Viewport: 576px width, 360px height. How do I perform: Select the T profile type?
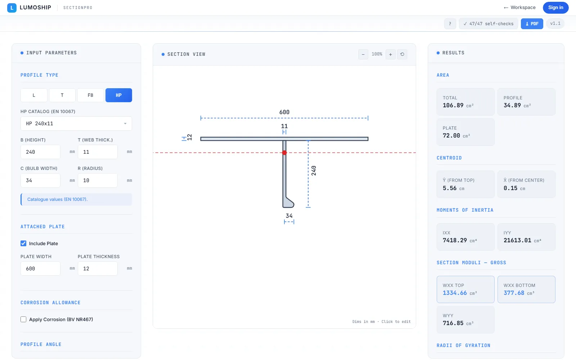pyautogui.click(x=62, y=95)
